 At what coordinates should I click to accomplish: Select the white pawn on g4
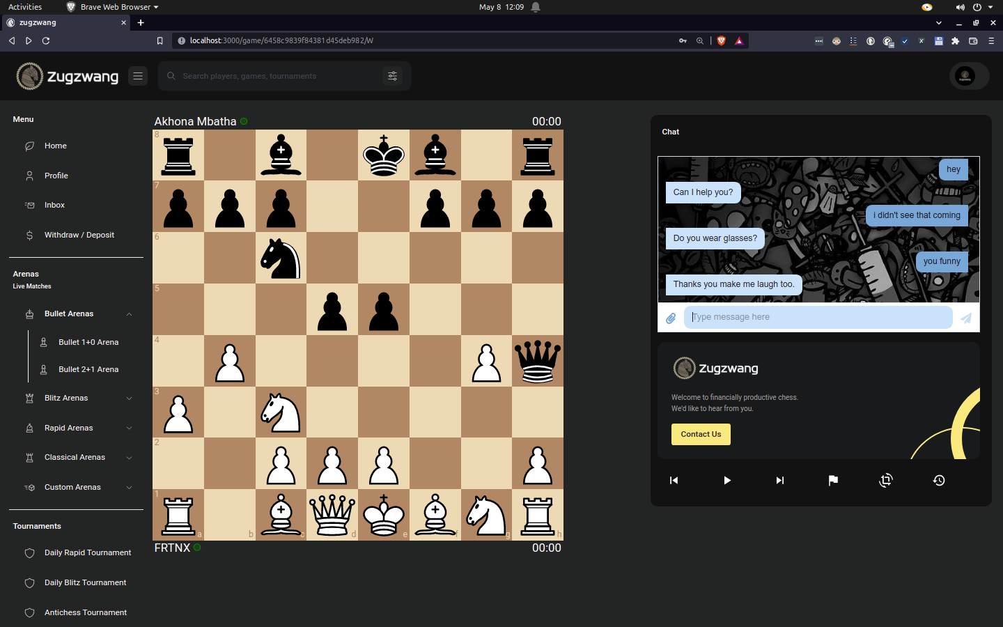[486, 362]
